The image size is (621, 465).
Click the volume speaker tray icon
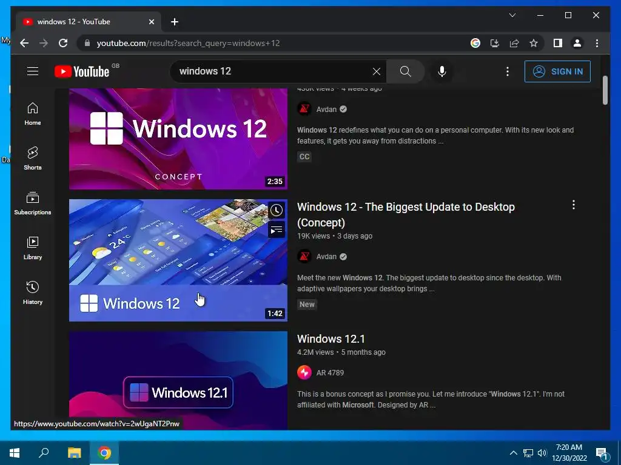[x=542, y=453]
